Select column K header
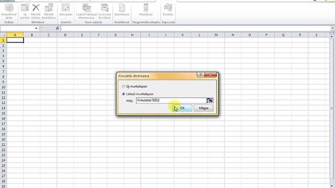 point(183,35)
